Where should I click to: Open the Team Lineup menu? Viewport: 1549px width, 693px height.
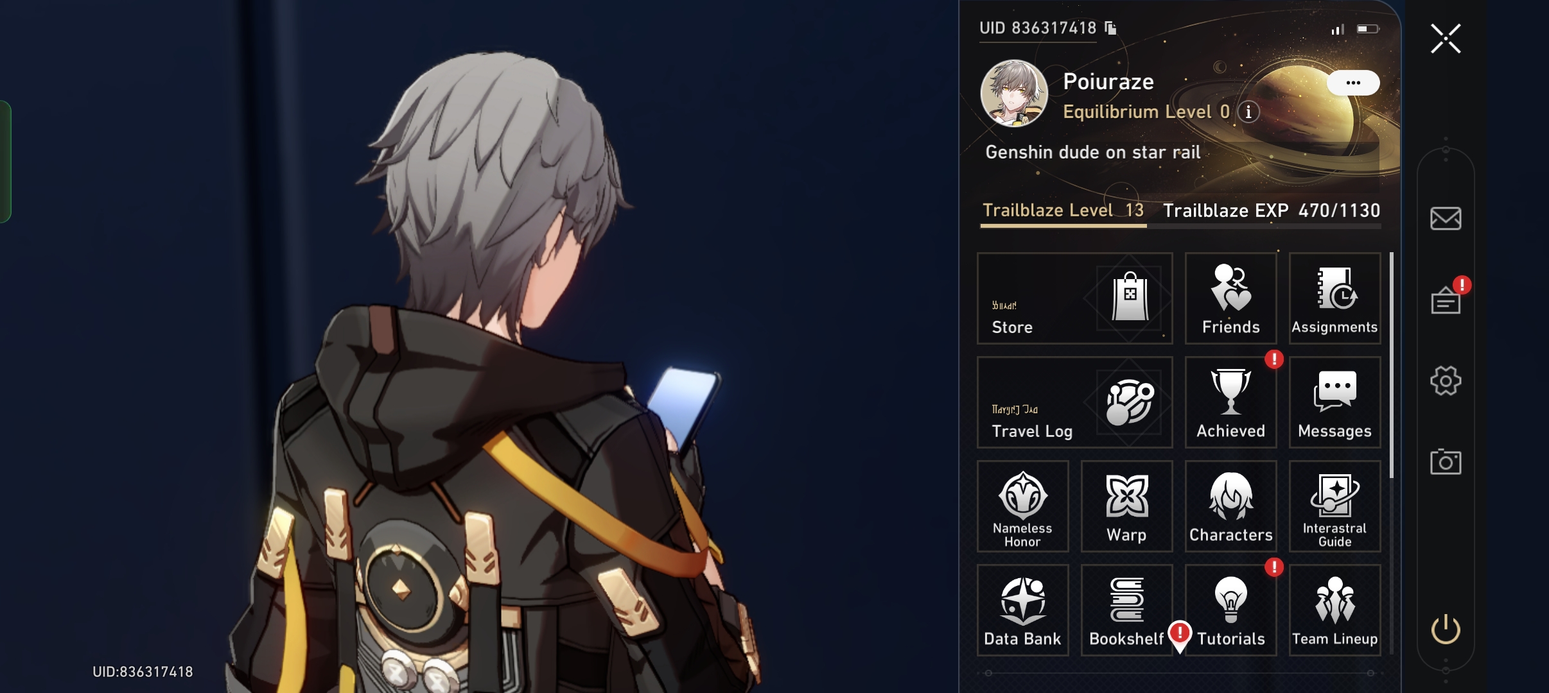1335,610
